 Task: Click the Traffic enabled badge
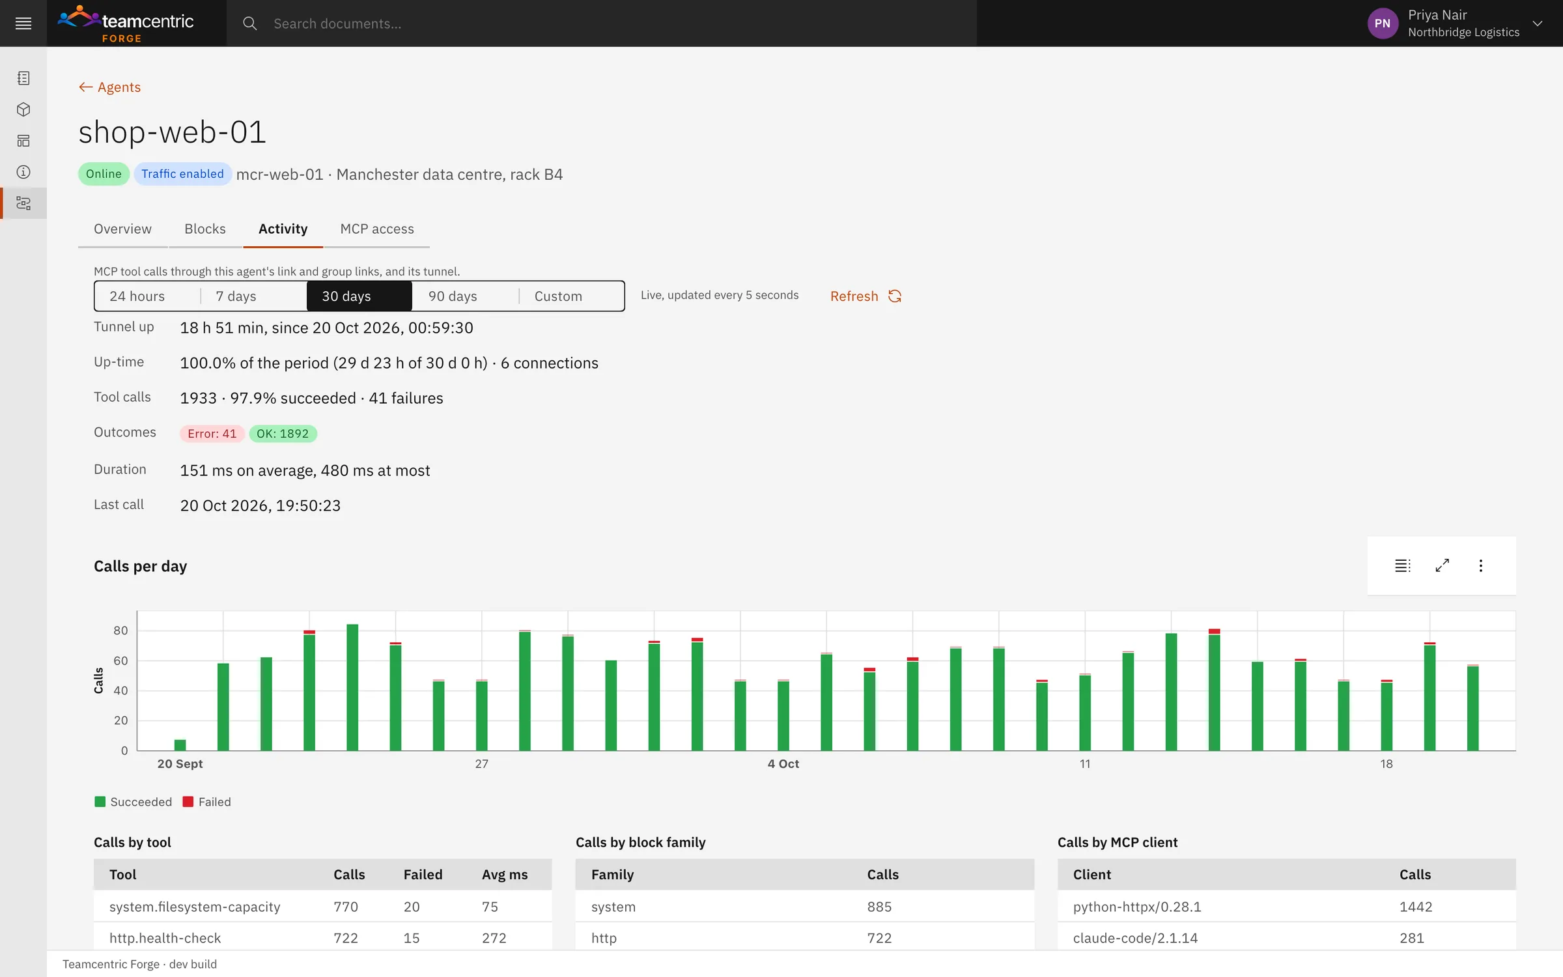182,174
